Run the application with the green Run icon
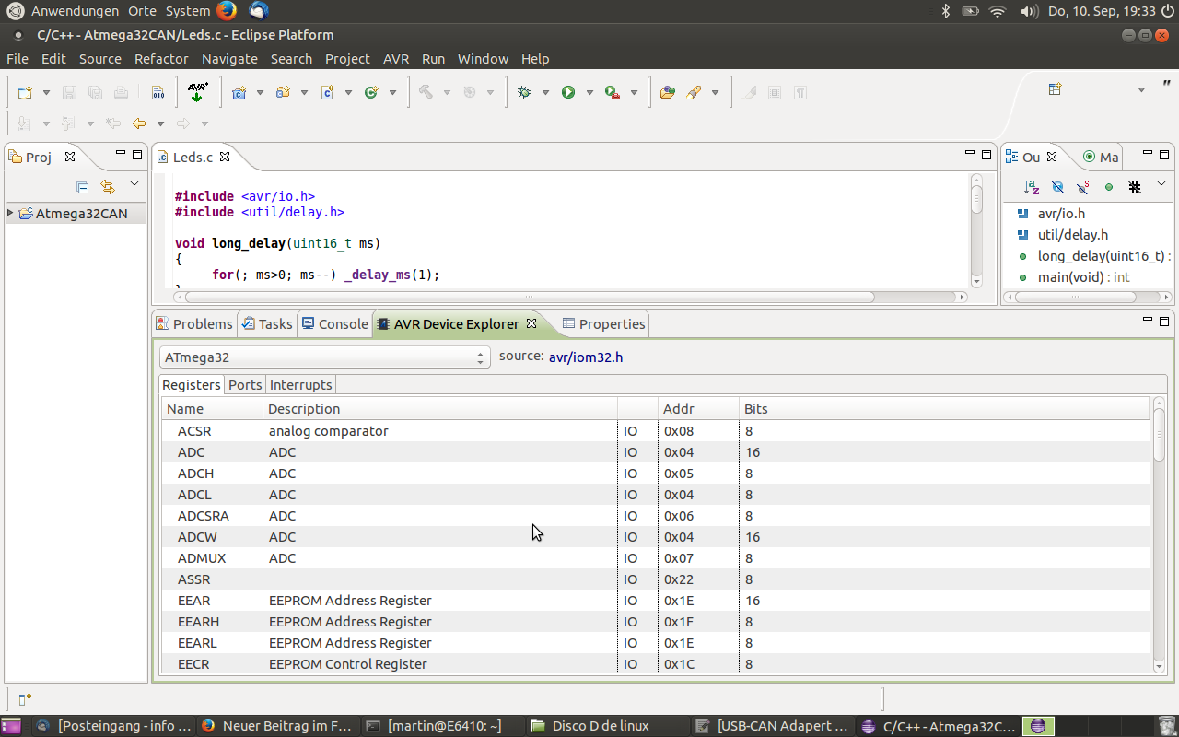The width and height of the screenshot is (1179, 737). click(x=568, y=92)
